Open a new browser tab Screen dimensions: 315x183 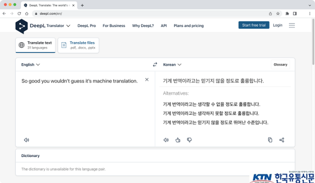82,5
